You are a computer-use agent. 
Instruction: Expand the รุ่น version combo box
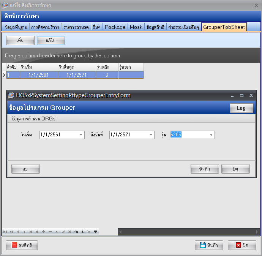pyautogui.click(x=211, y=135)
